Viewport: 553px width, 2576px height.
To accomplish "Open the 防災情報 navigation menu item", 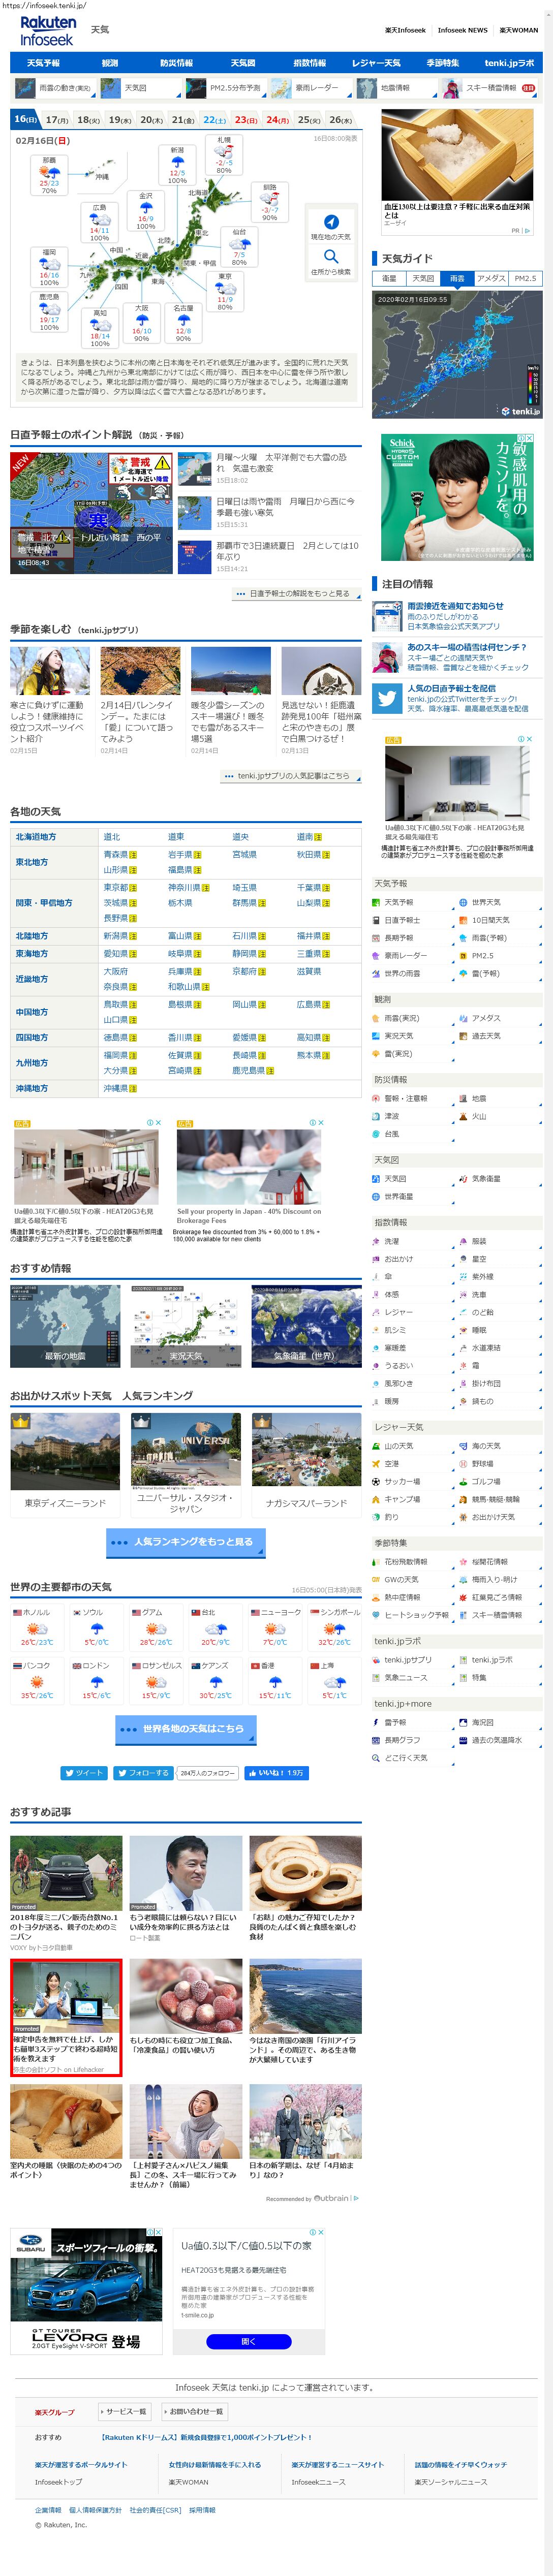I will coord(176,63).
